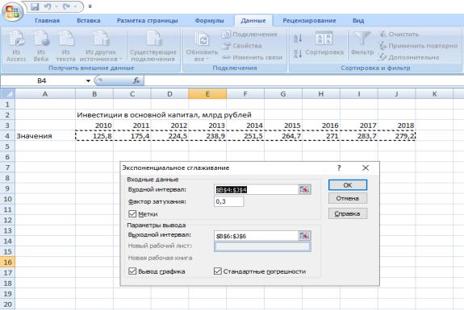Import data from text file

pos(66,47)
